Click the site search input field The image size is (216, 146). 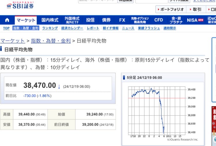click(x=151, y=1)
